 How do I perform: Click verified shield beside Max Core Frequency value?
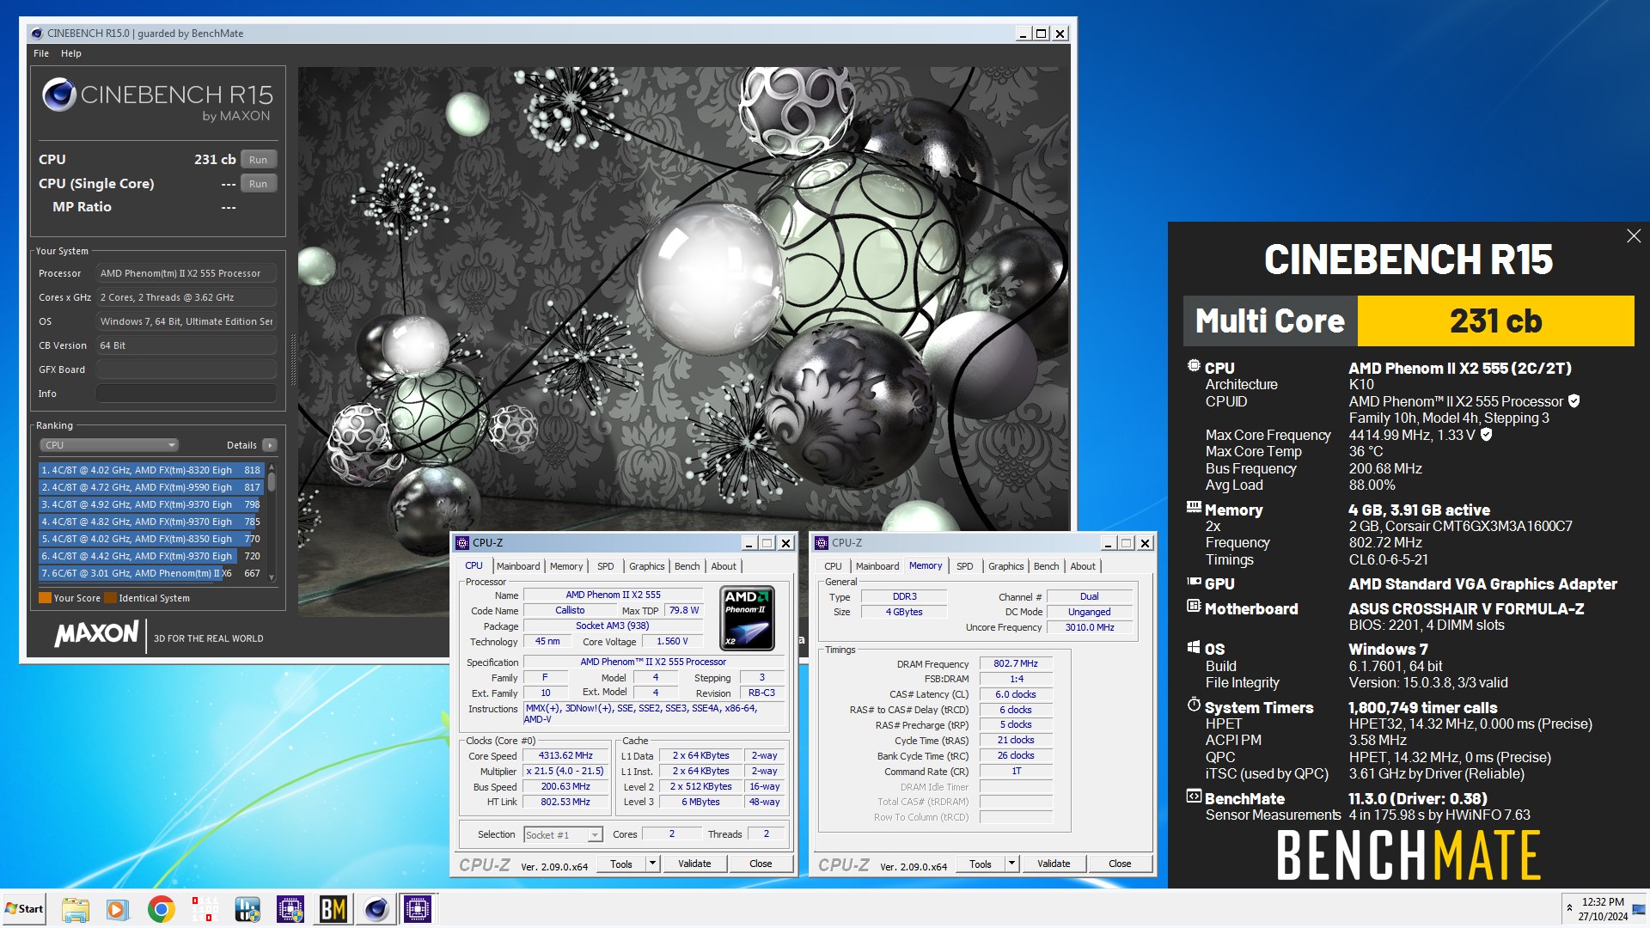point(1486,435)
